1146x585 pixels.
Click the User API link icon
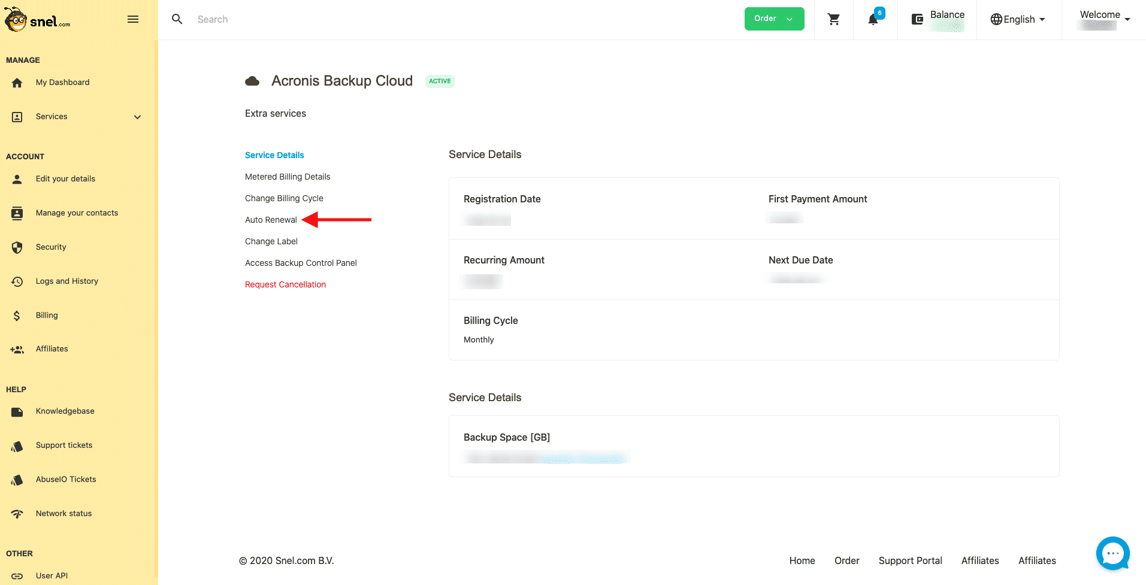(x=17, y=576)
